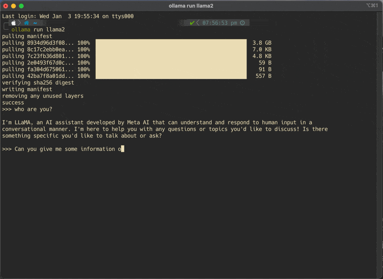383x279 pixels.
Task: Click the green checkmark status icon
Action: (x=192, y=23)
